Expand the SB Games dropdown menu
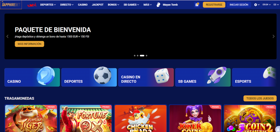 click(x=131, y=5)
